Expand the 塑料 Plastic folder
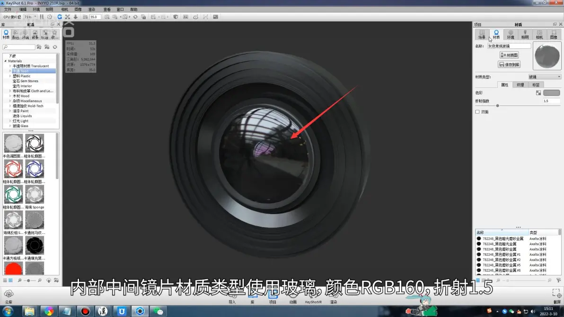This screenshot has height=317, width=564. tap(10, 76)
